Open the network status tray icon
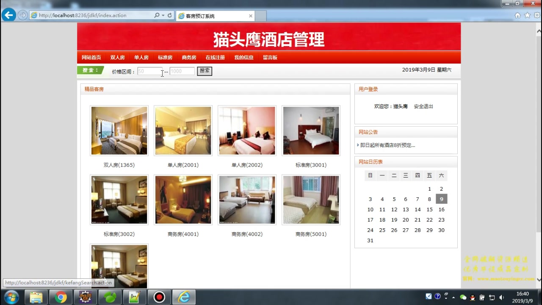 click(x=492, y=297)
